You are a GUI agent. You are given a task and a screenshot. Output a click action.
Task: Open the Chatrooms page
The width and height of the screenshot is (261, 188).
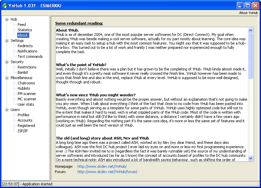26,83
